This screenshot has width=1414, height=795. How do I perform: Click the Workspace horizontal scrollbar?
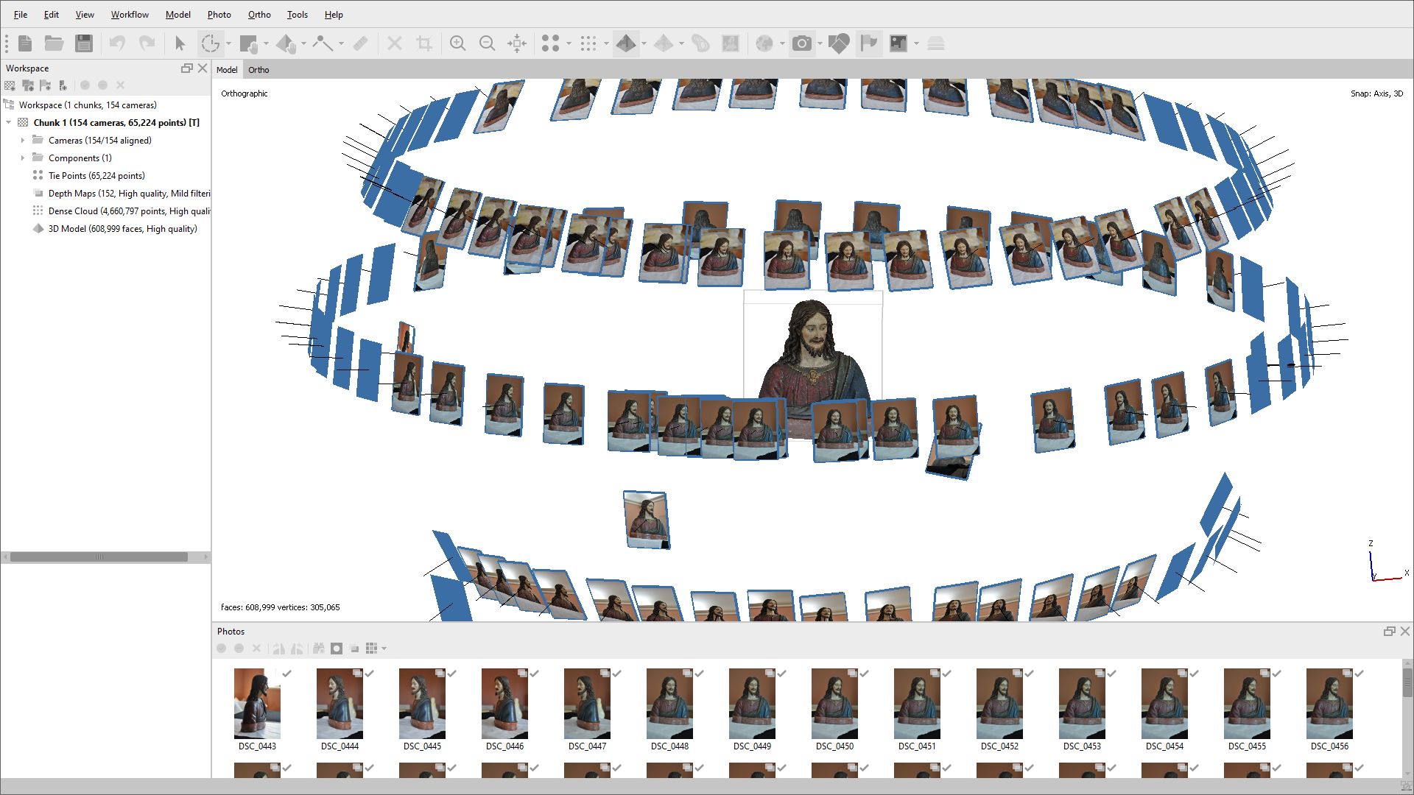pyautogui.click(x=99, y=557)
